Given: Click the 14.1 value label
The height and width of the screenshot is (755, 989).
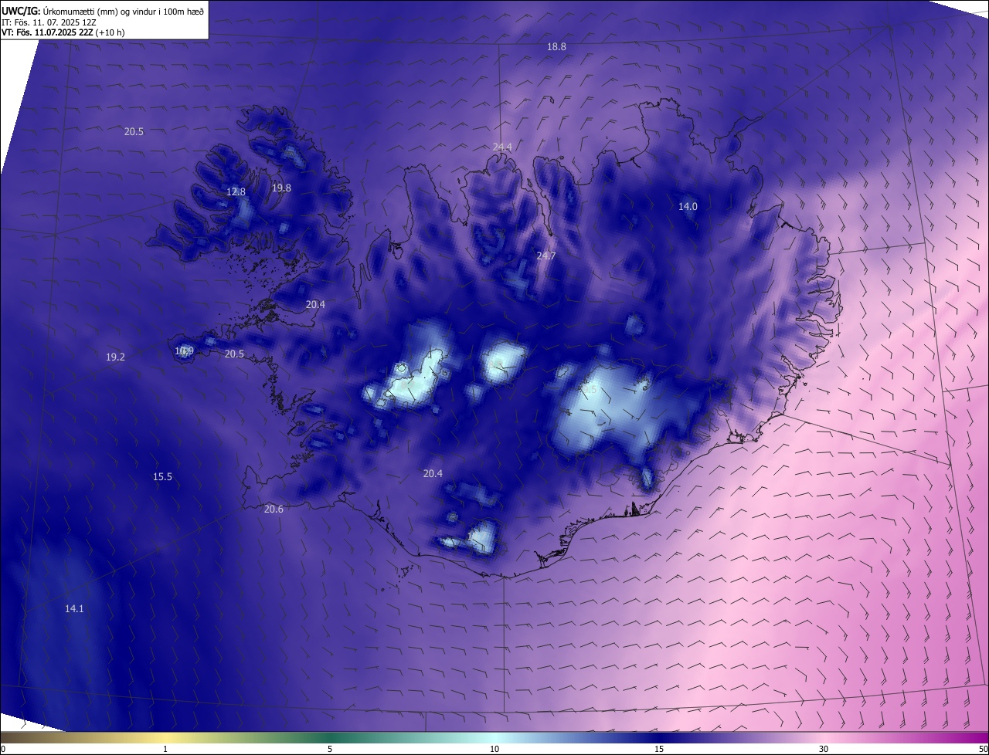Looking at the screenshot, I should tap(74, 609).
